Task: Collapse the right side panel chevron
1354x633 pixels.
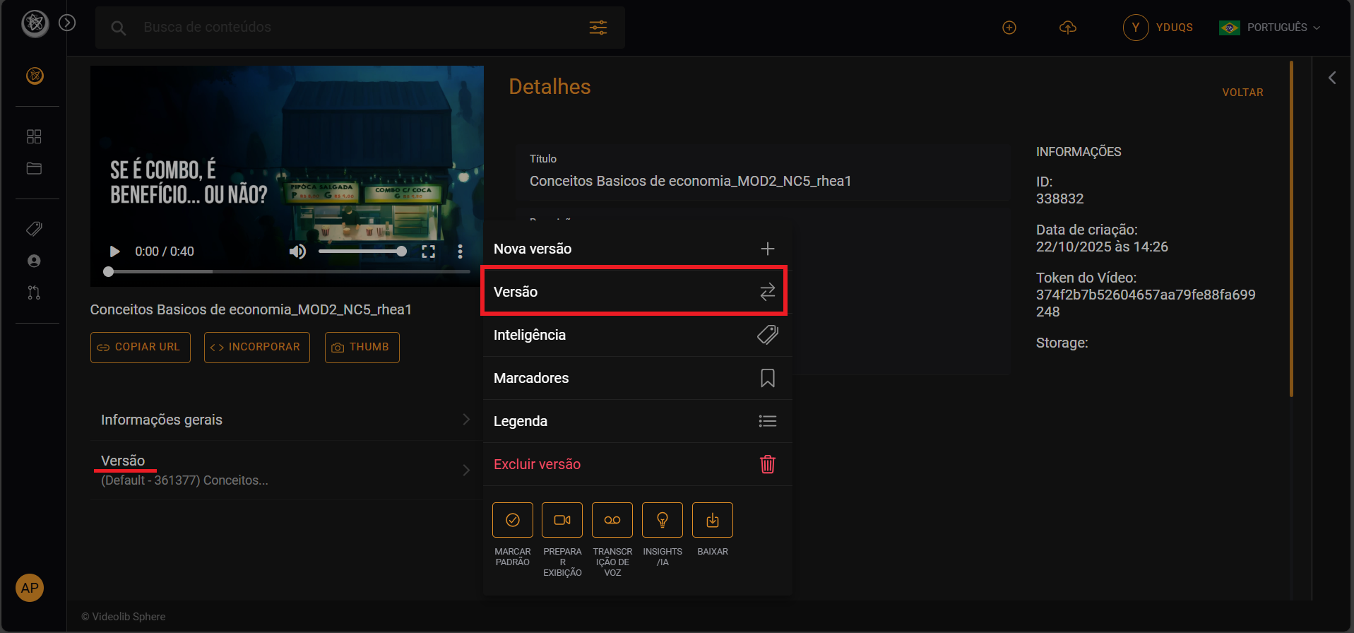Action: pyautogui.click(x=1332, y=78)
